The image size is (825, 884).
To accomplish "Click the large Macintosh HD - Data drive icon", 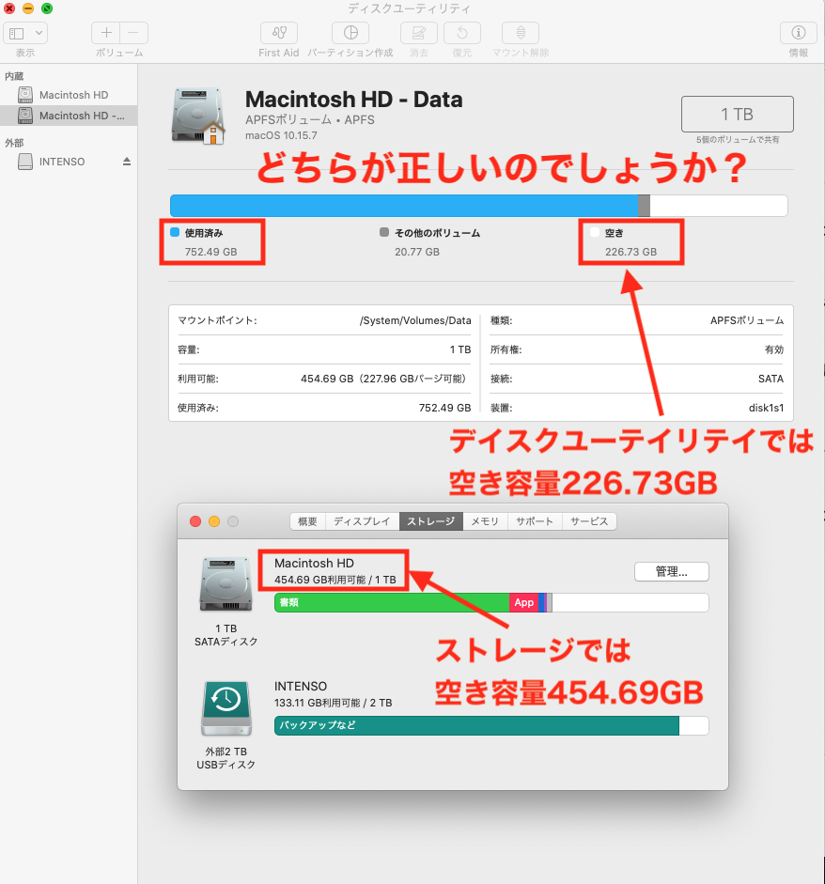I will tap(198, 116).
